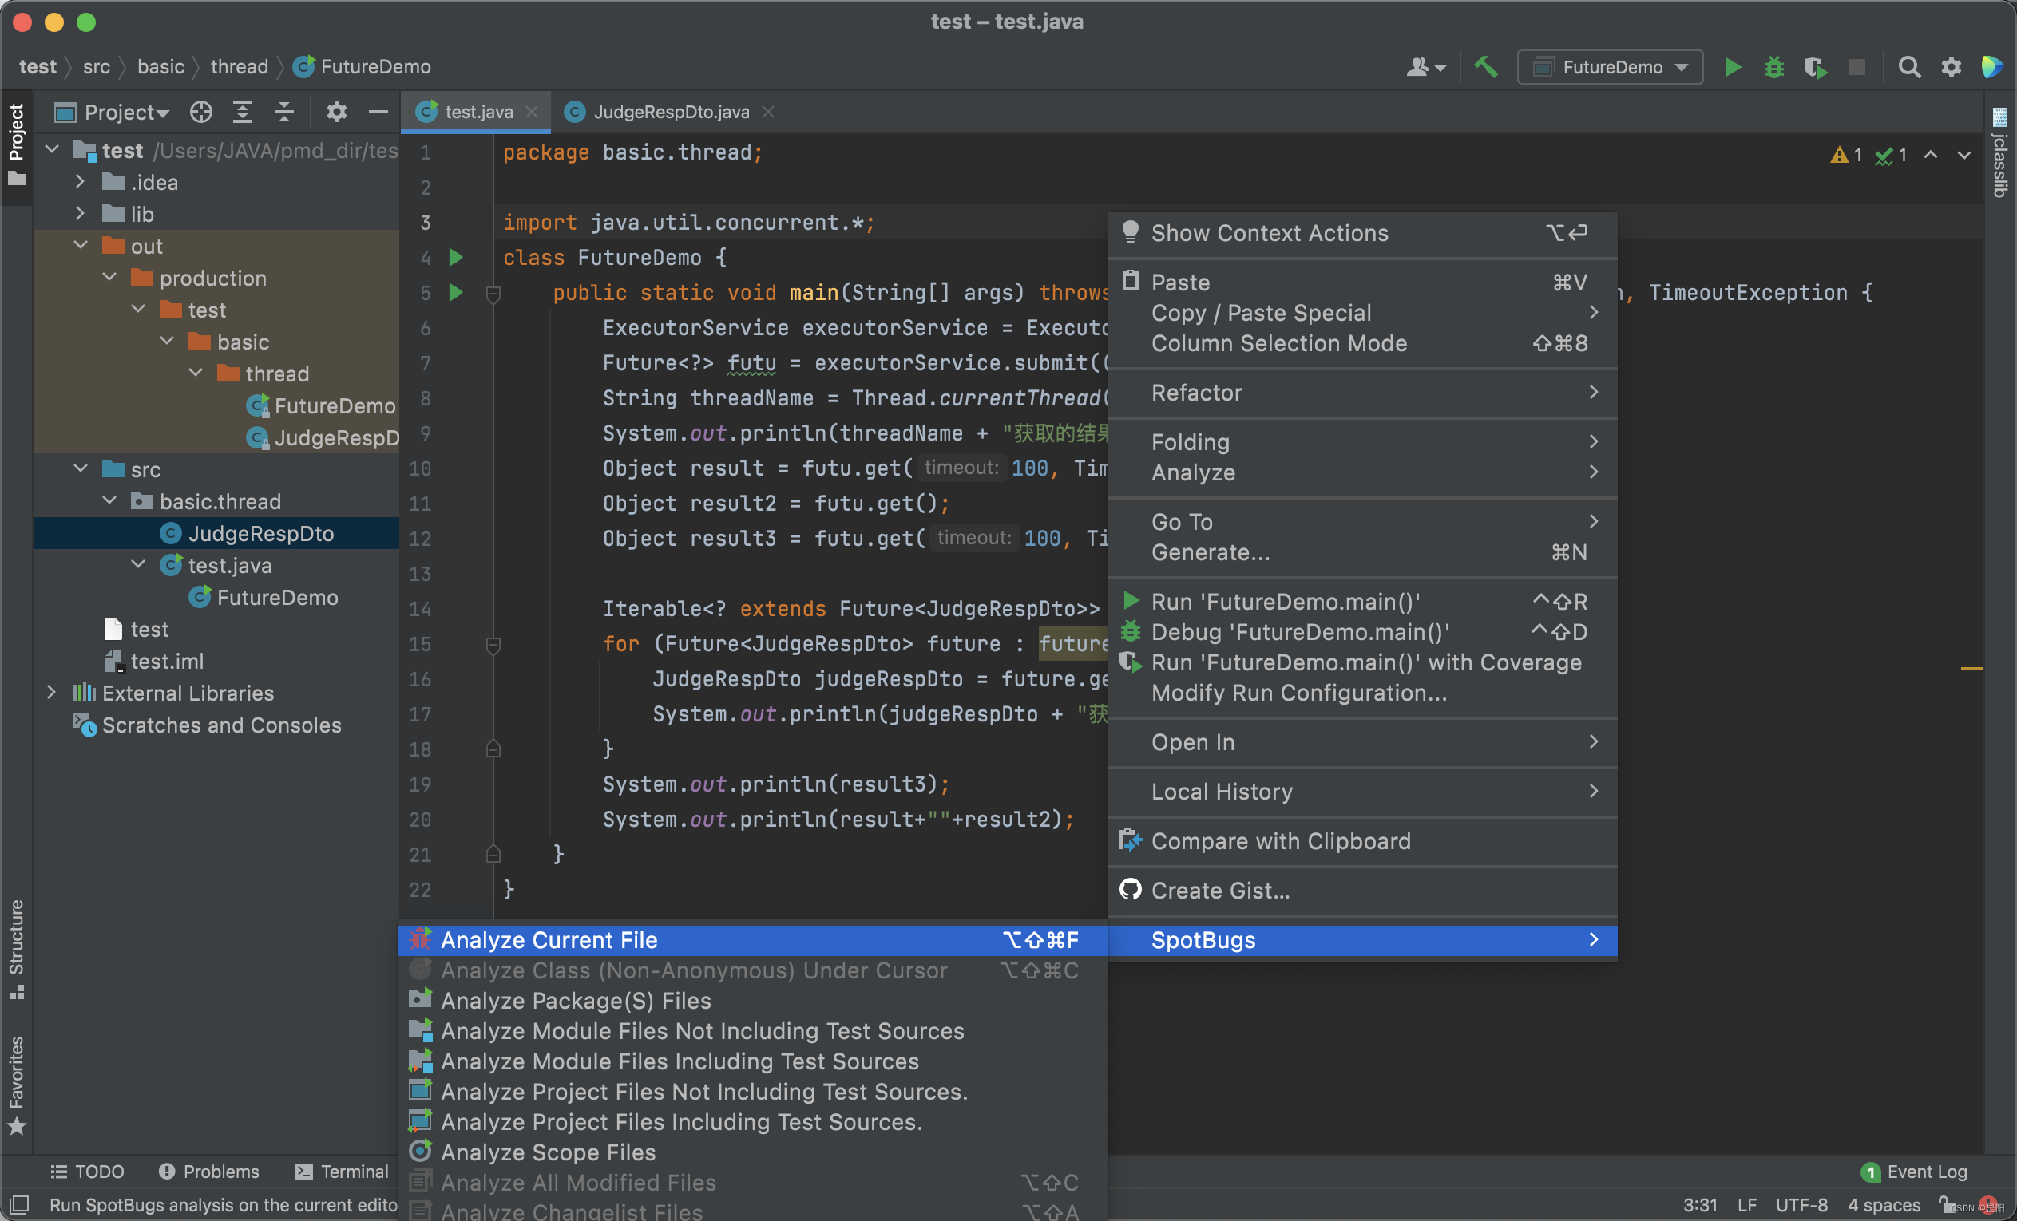
Task: Open the Project view selector dropdown
Action: 112,112
